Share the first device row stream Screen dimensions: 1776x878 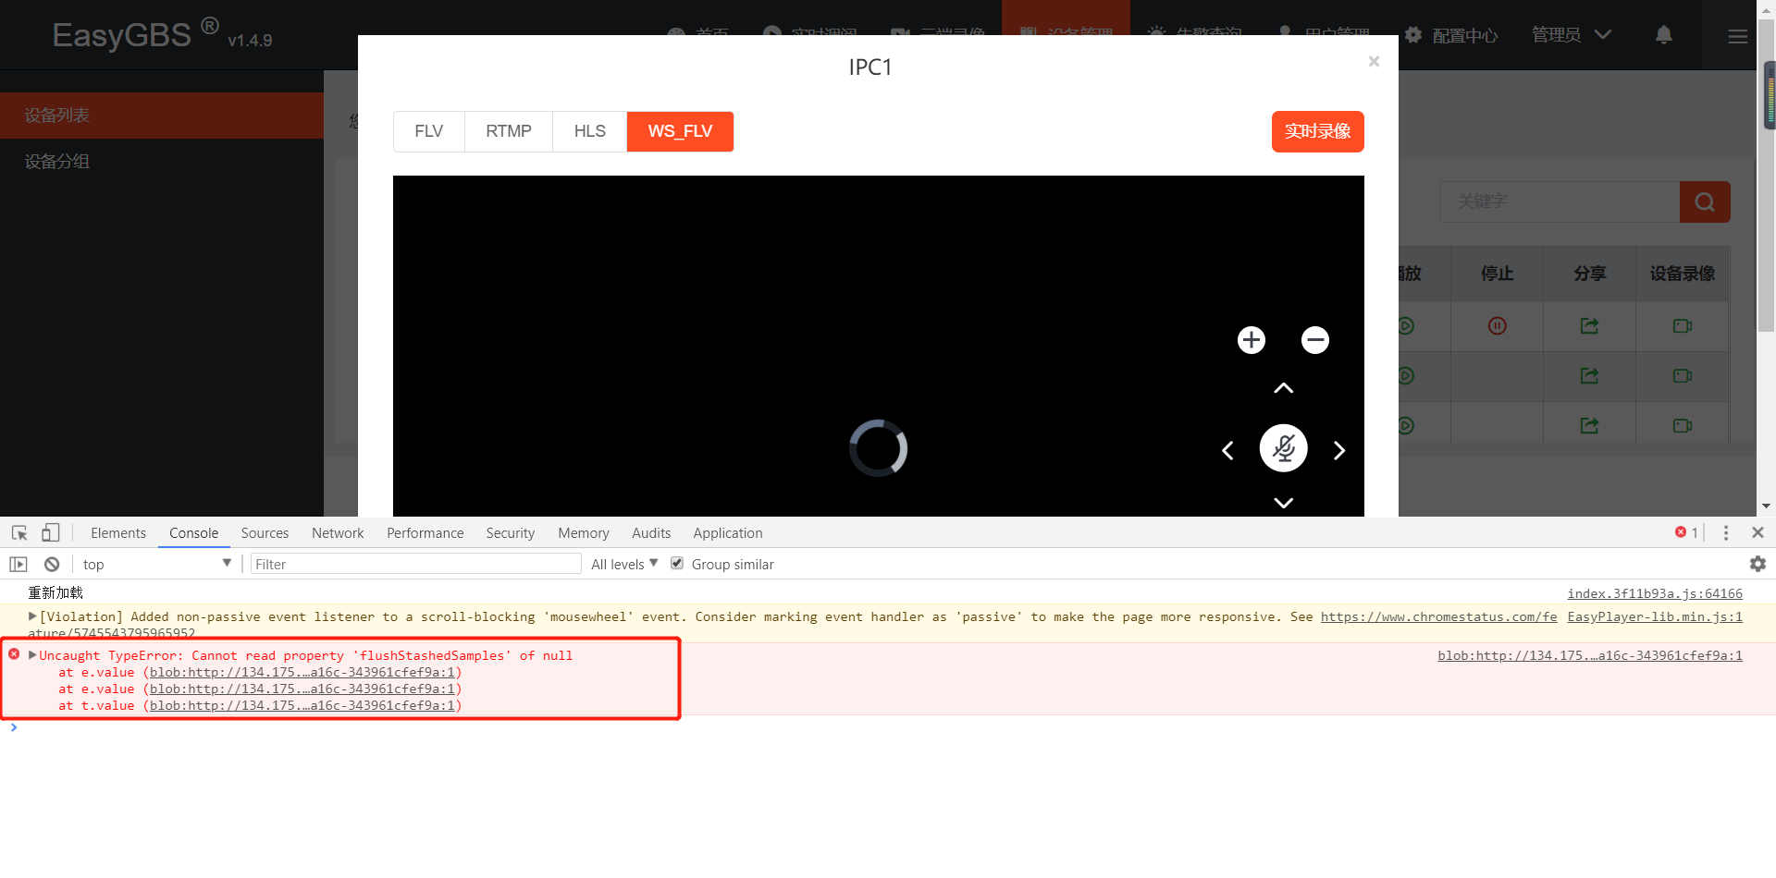[x=1590, y=325]
